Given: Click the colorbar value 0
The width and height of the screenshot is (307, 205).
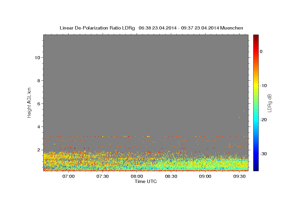Looking at the screenshot, I should point(261,52).
